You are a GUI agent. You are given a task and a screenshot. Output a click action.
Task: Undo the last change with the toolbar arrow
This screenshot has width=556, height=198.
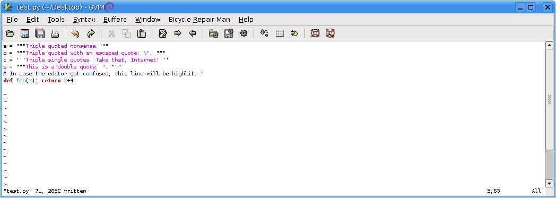click(x=75, y=33)
